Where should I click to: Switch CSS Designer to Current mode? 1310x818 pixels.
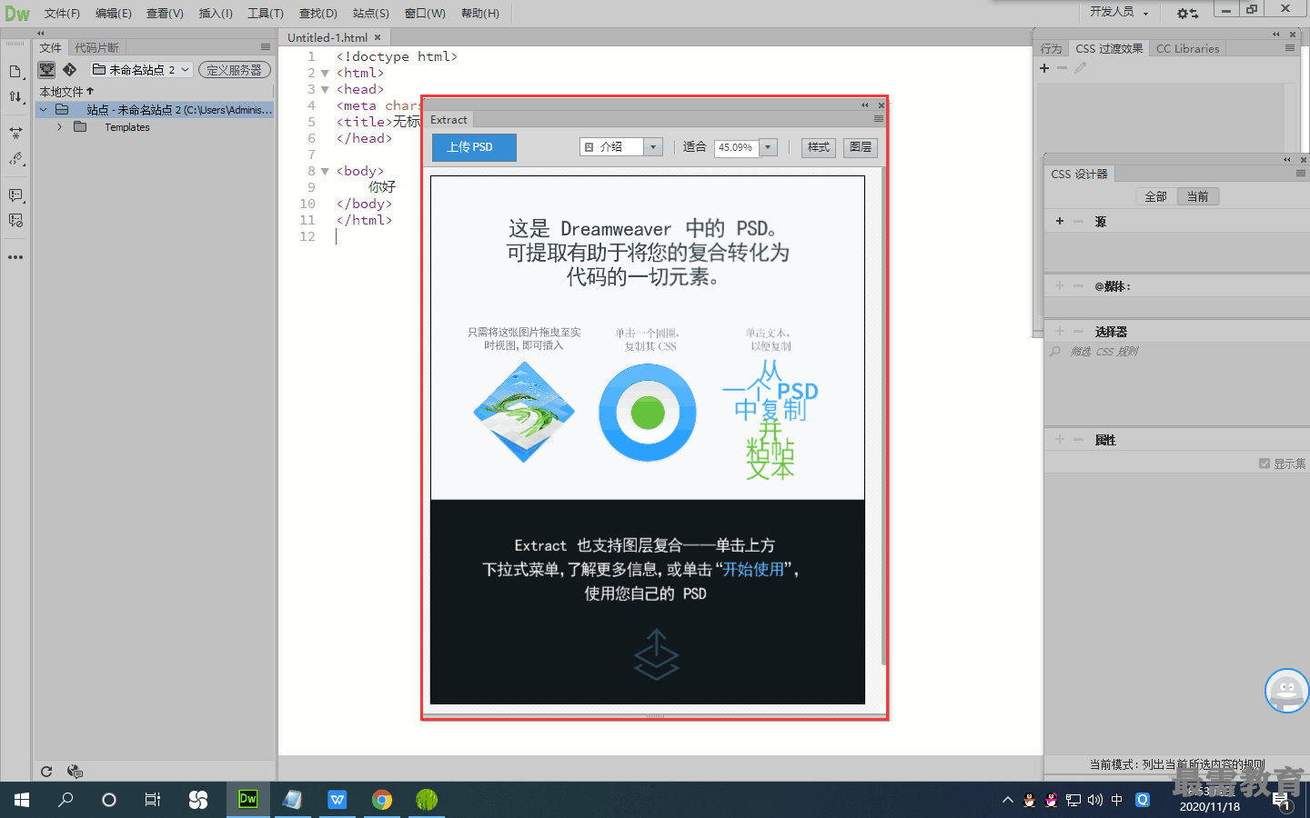click(1198, 196)
